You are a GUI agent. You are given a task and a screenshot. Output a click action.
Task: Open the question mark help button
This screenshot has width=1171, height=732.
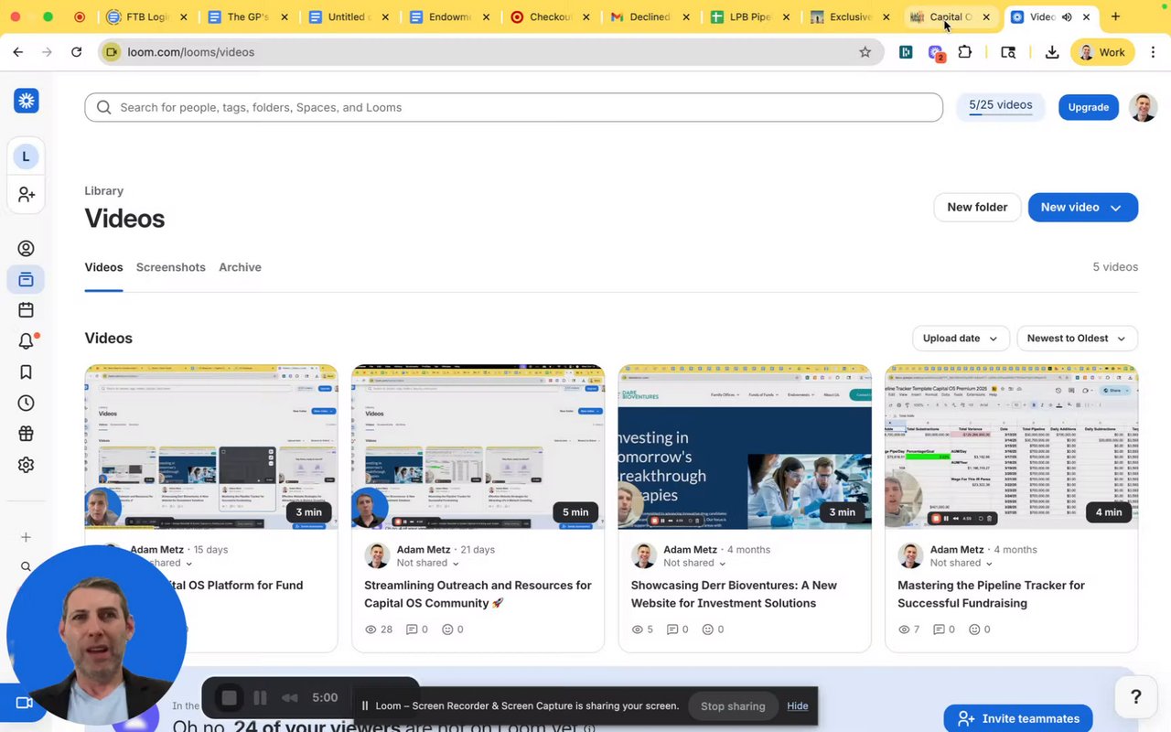pos(1136,697)
